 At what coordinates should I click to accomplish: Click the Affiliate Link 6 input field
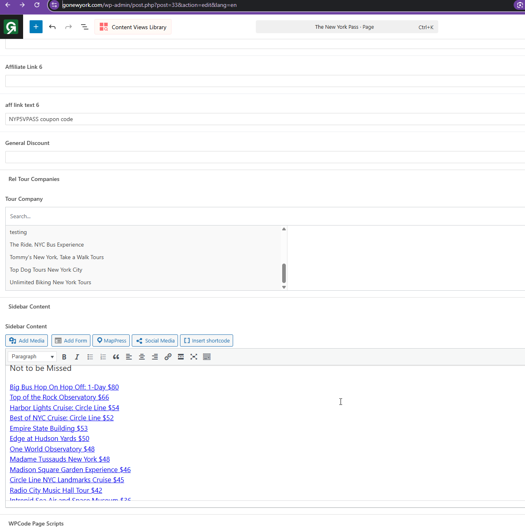pos(265,81)
